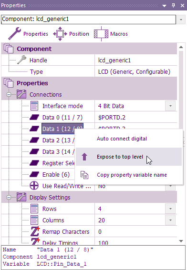Open the Rows value dropdown
This screenshot has height=270, width=187.
170,209
